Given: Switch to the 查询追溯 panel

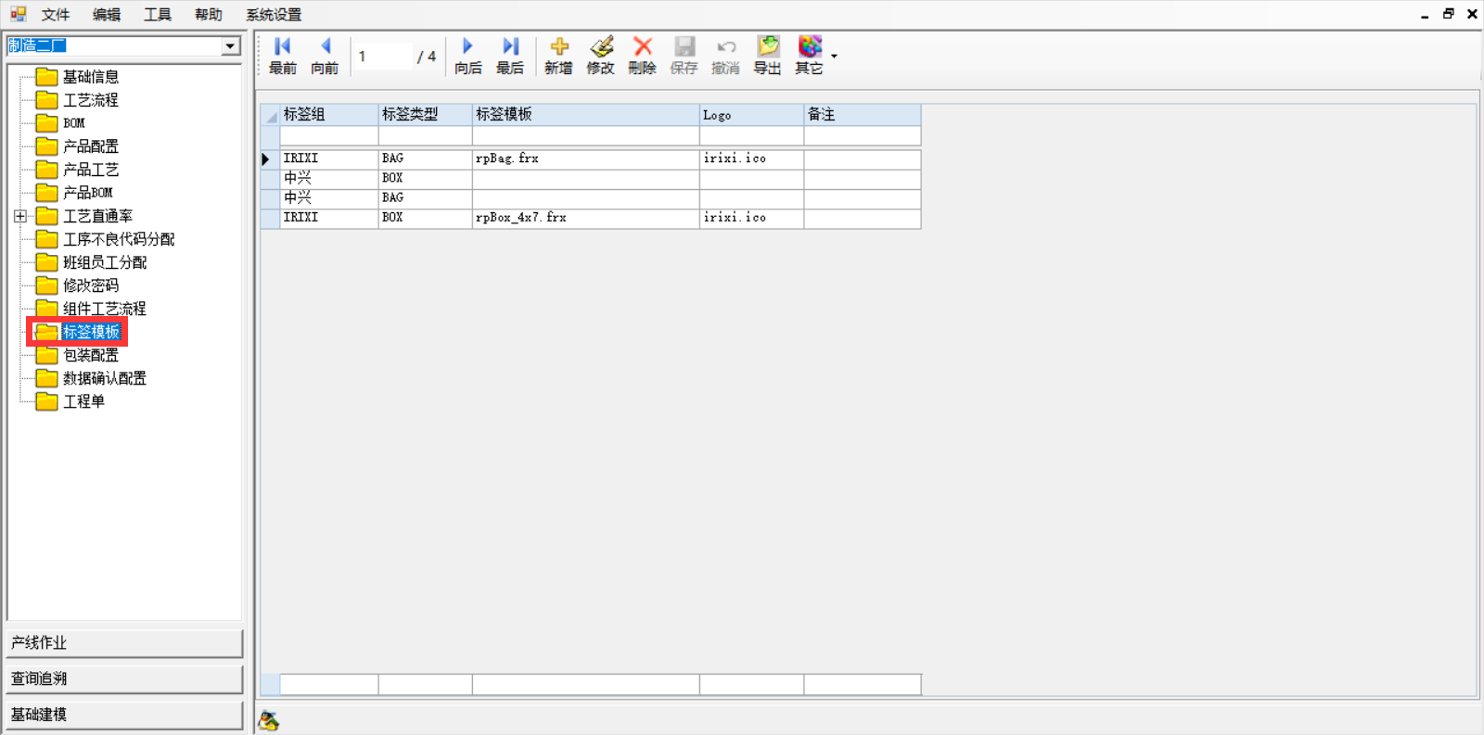Looking at the screenshot, I should click(x=124, y=678).
